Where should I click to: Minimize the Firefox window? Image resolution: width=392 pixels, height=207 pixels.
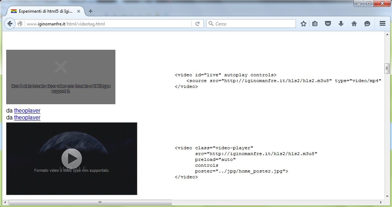click(359, 3)
